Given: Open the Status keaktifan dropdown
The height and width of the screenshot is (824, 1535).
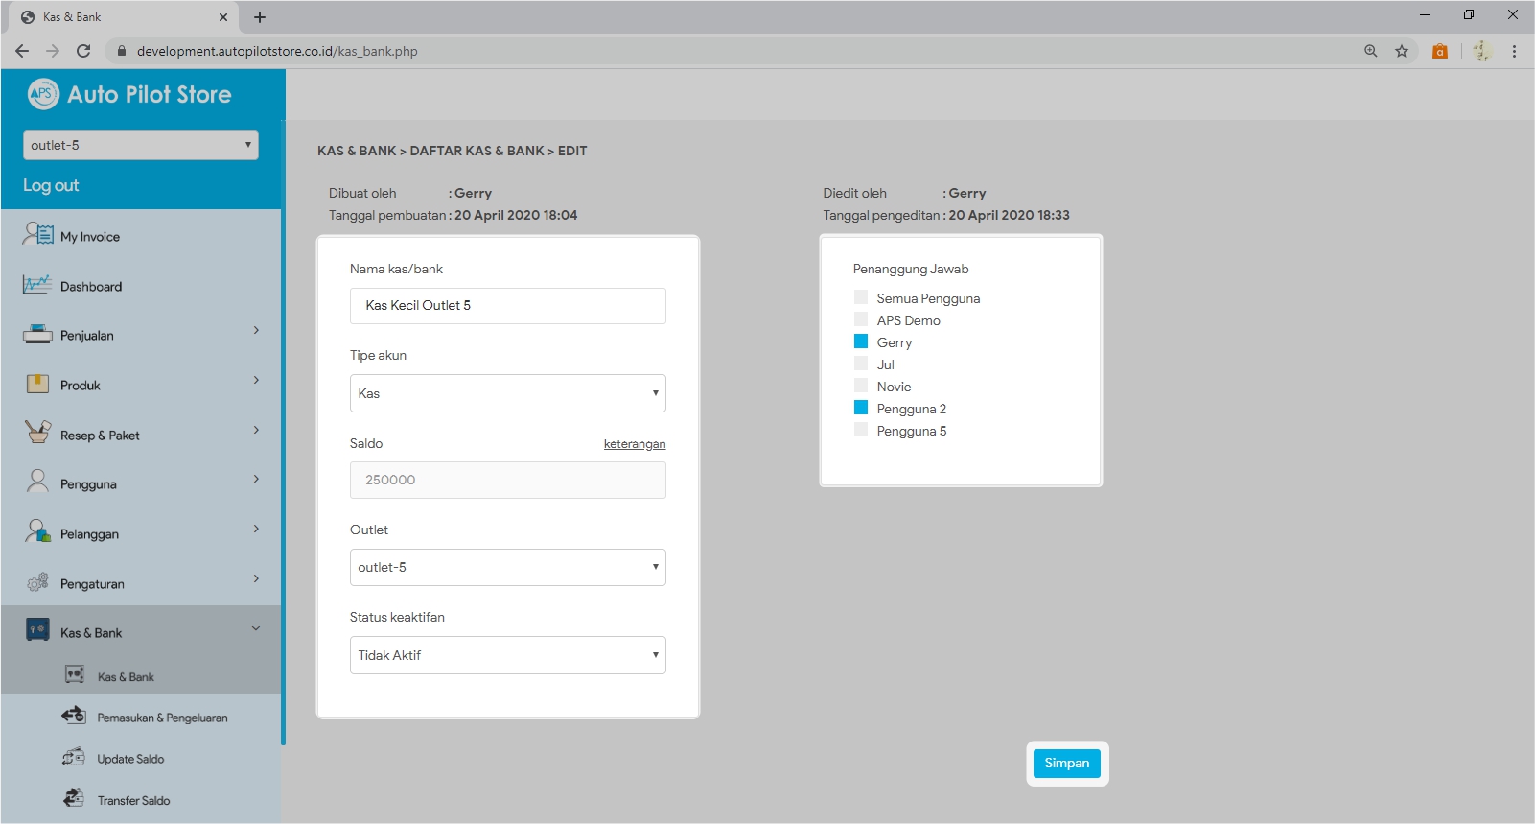Looking at the screenshot, I should (x=507, y=655).
